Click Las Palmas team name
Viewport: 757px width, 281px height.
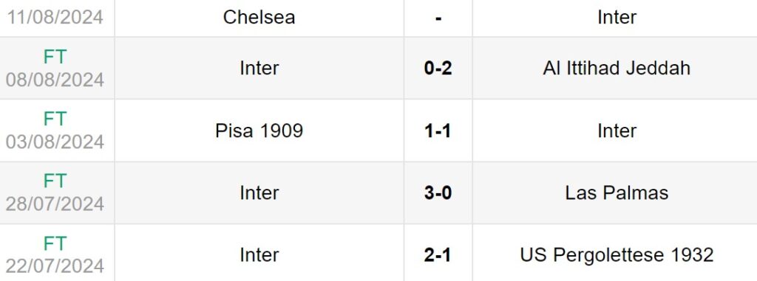tap(617, 192)
